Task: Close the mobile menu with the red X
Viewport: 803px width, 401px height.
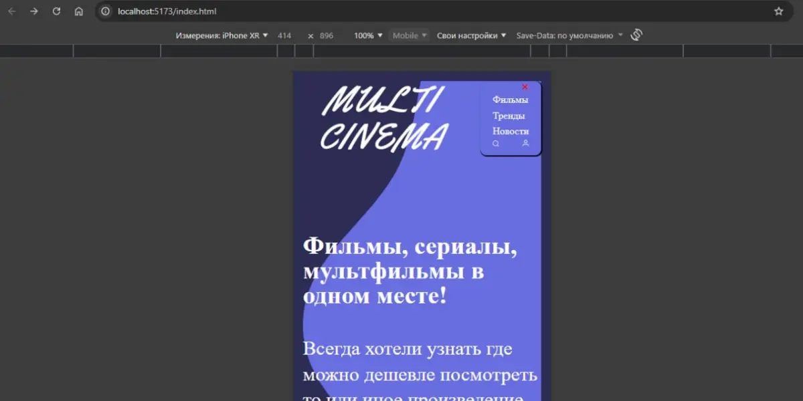Action: [x=525, y=86]
